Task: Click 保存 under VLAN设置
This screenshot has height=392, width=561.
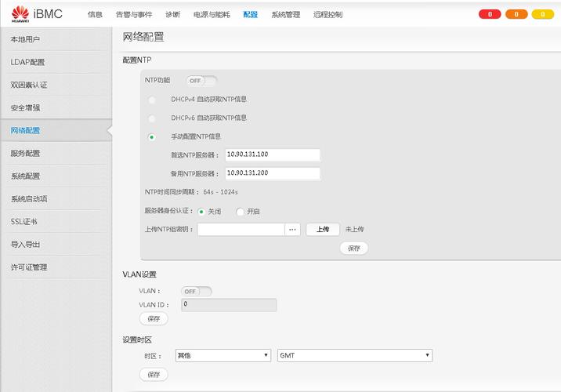Action: click(x=154, y=318)
